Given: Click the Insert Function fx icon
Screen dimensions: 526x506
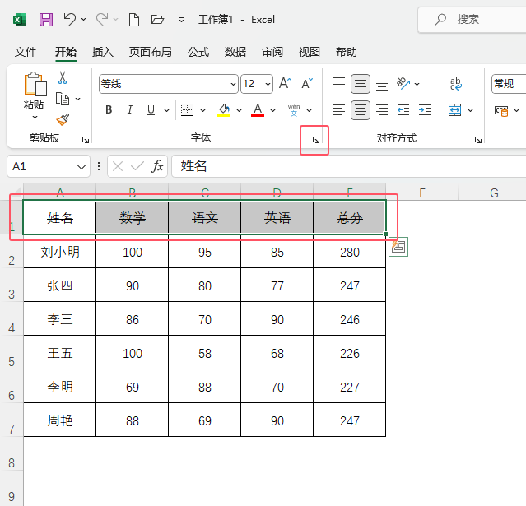Looking at the screenshot, I should (158, 166).
